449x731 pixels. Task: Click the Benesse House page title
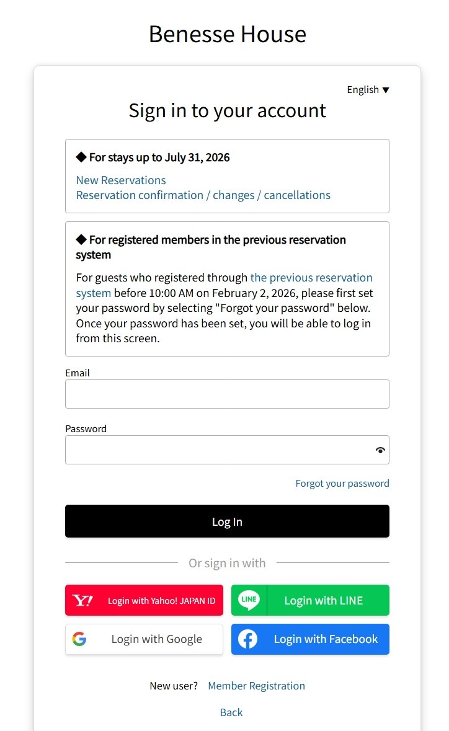227,34
